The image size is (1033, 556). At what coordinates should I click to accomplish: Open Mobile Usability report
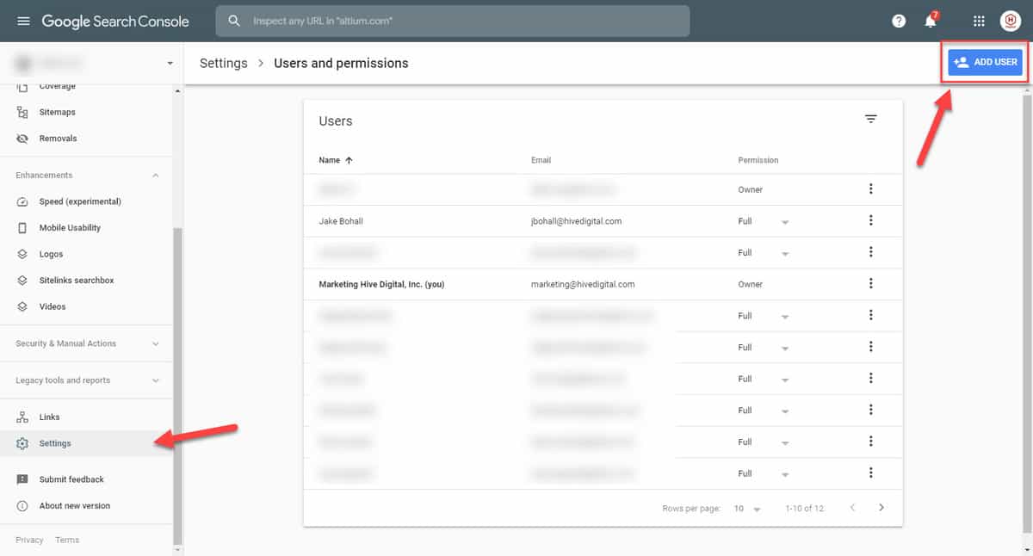[x=70, y=228]
